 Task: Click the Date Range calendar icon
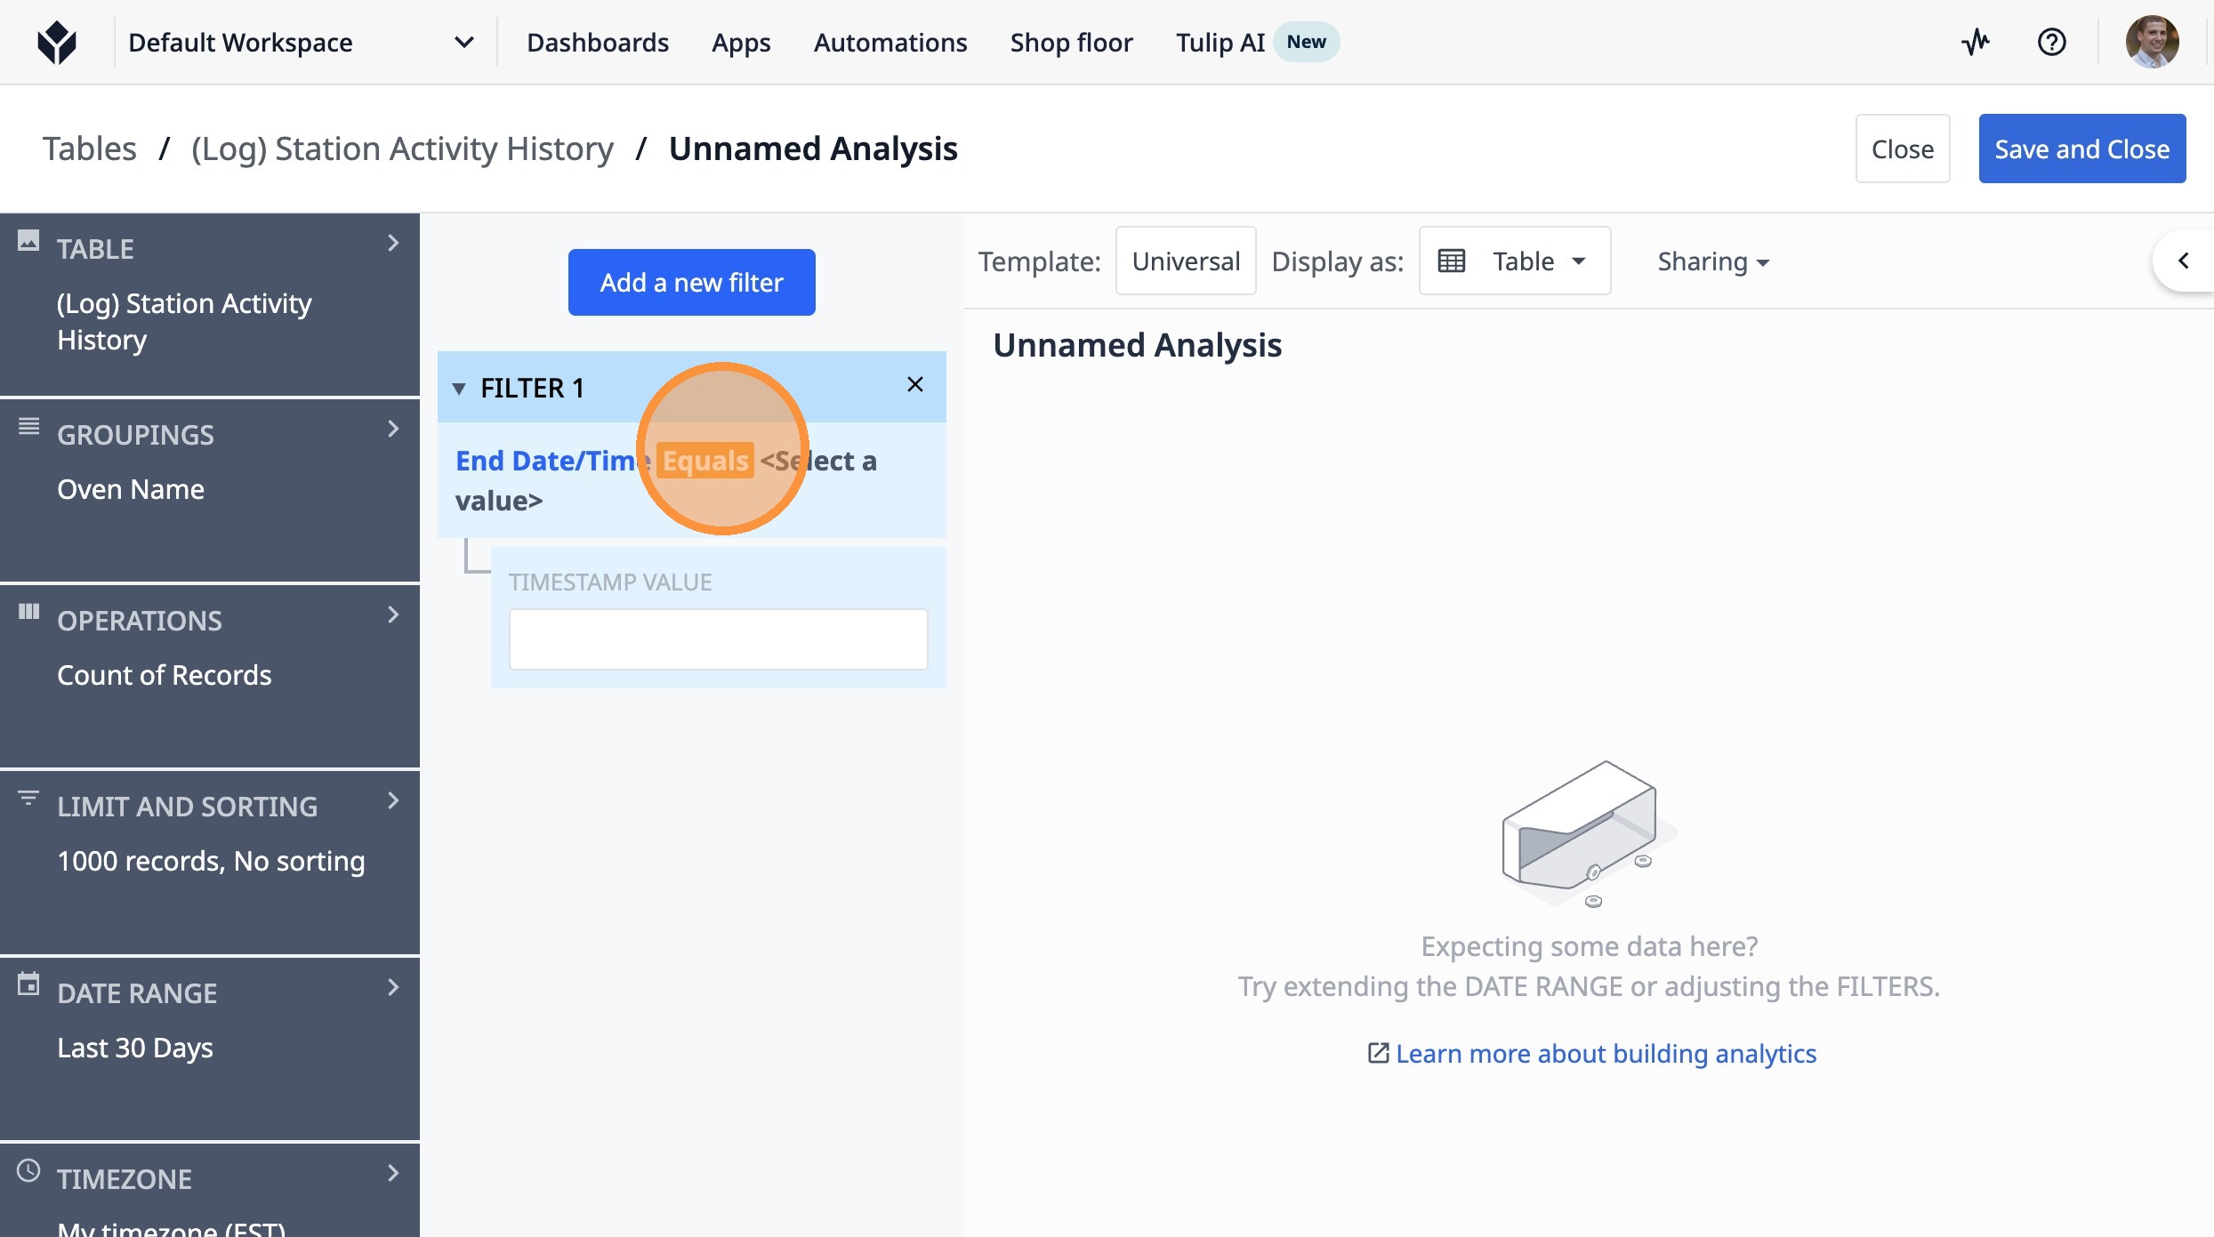coord(28,984)
